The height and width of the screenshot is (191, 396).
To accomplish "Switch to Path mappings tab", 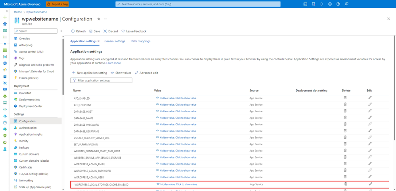I will coord(141,42).
